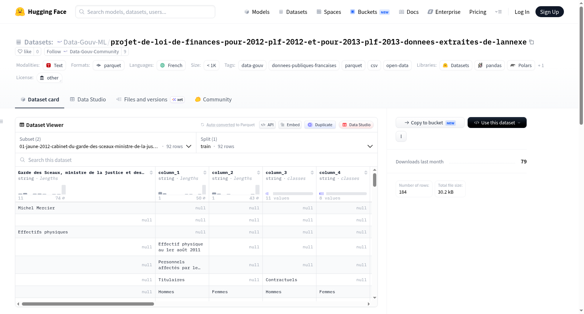Screen dimensions: 584x314
Task: Sort the column_3 header
Action: [312, 172]
